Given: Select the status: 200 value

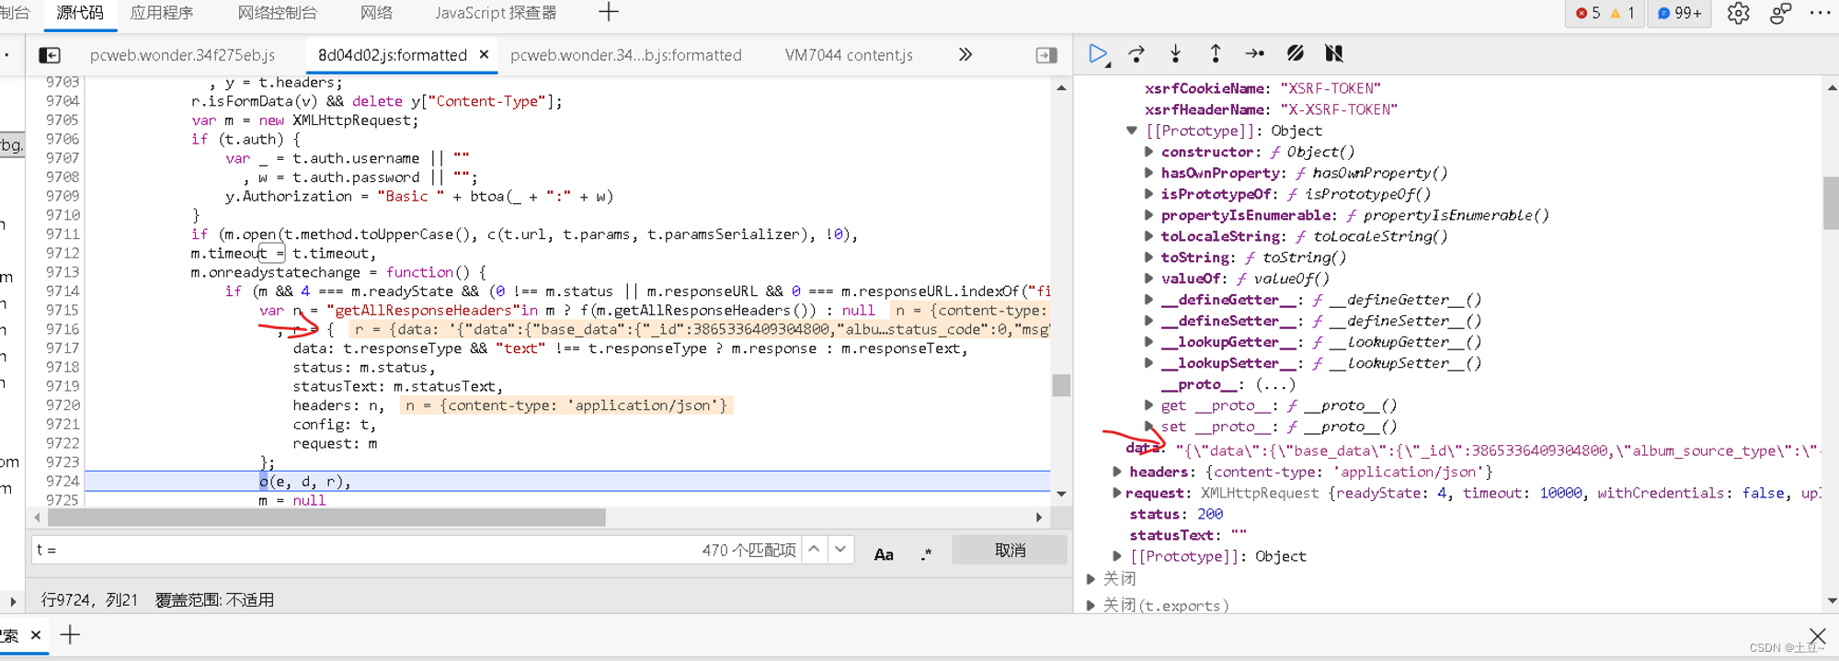Looking at the screenshot, I should coord(1210,514).
